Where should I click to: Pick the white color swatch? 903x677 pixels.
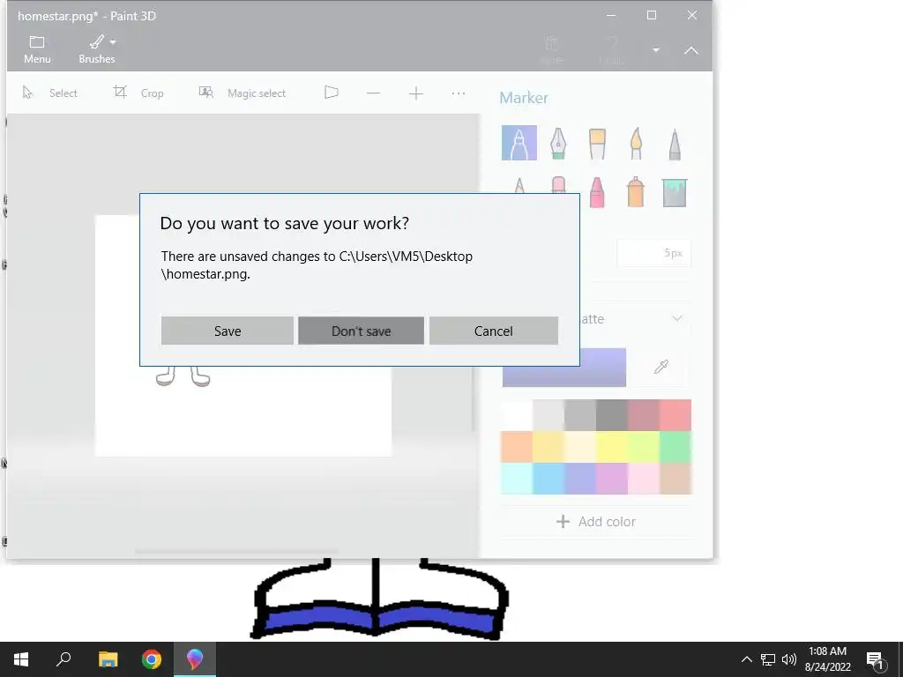point(517,415)
